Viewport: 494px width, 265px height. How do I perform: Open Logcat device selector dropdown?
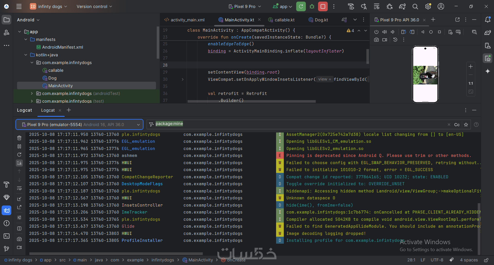80,125
